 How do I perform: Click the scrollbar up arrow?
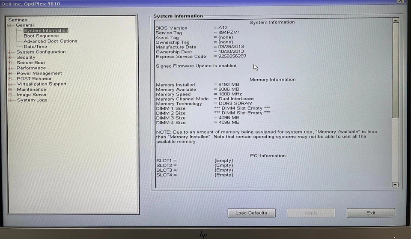395,20
